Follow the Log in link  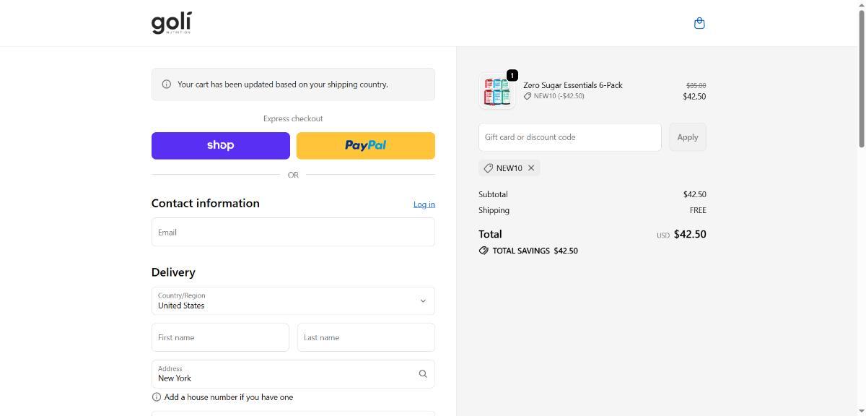(x=424, y=204)
